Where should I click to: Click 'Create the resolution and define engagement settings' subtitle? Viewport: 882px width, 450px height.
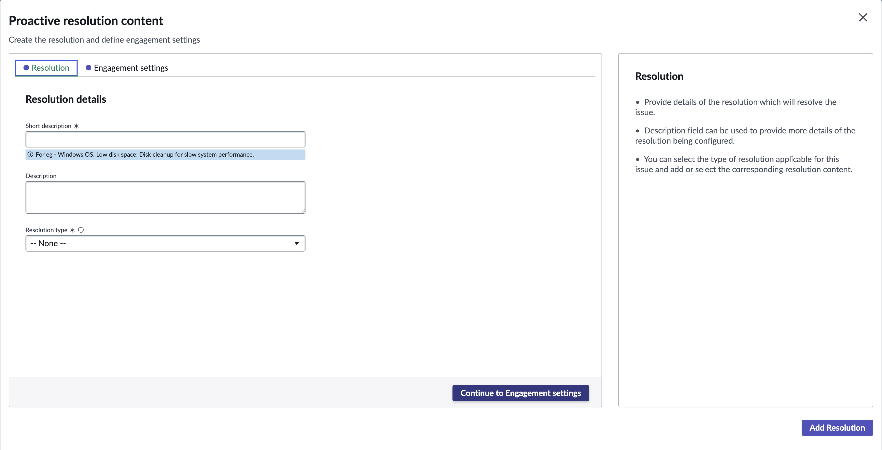pos(104,40)
